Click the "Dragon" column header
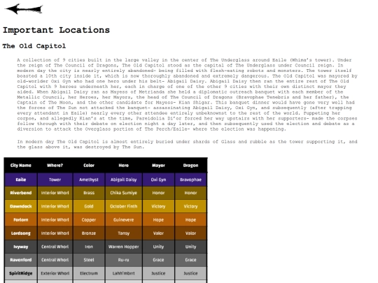378x283 pixels. click(x=190, y=166)
